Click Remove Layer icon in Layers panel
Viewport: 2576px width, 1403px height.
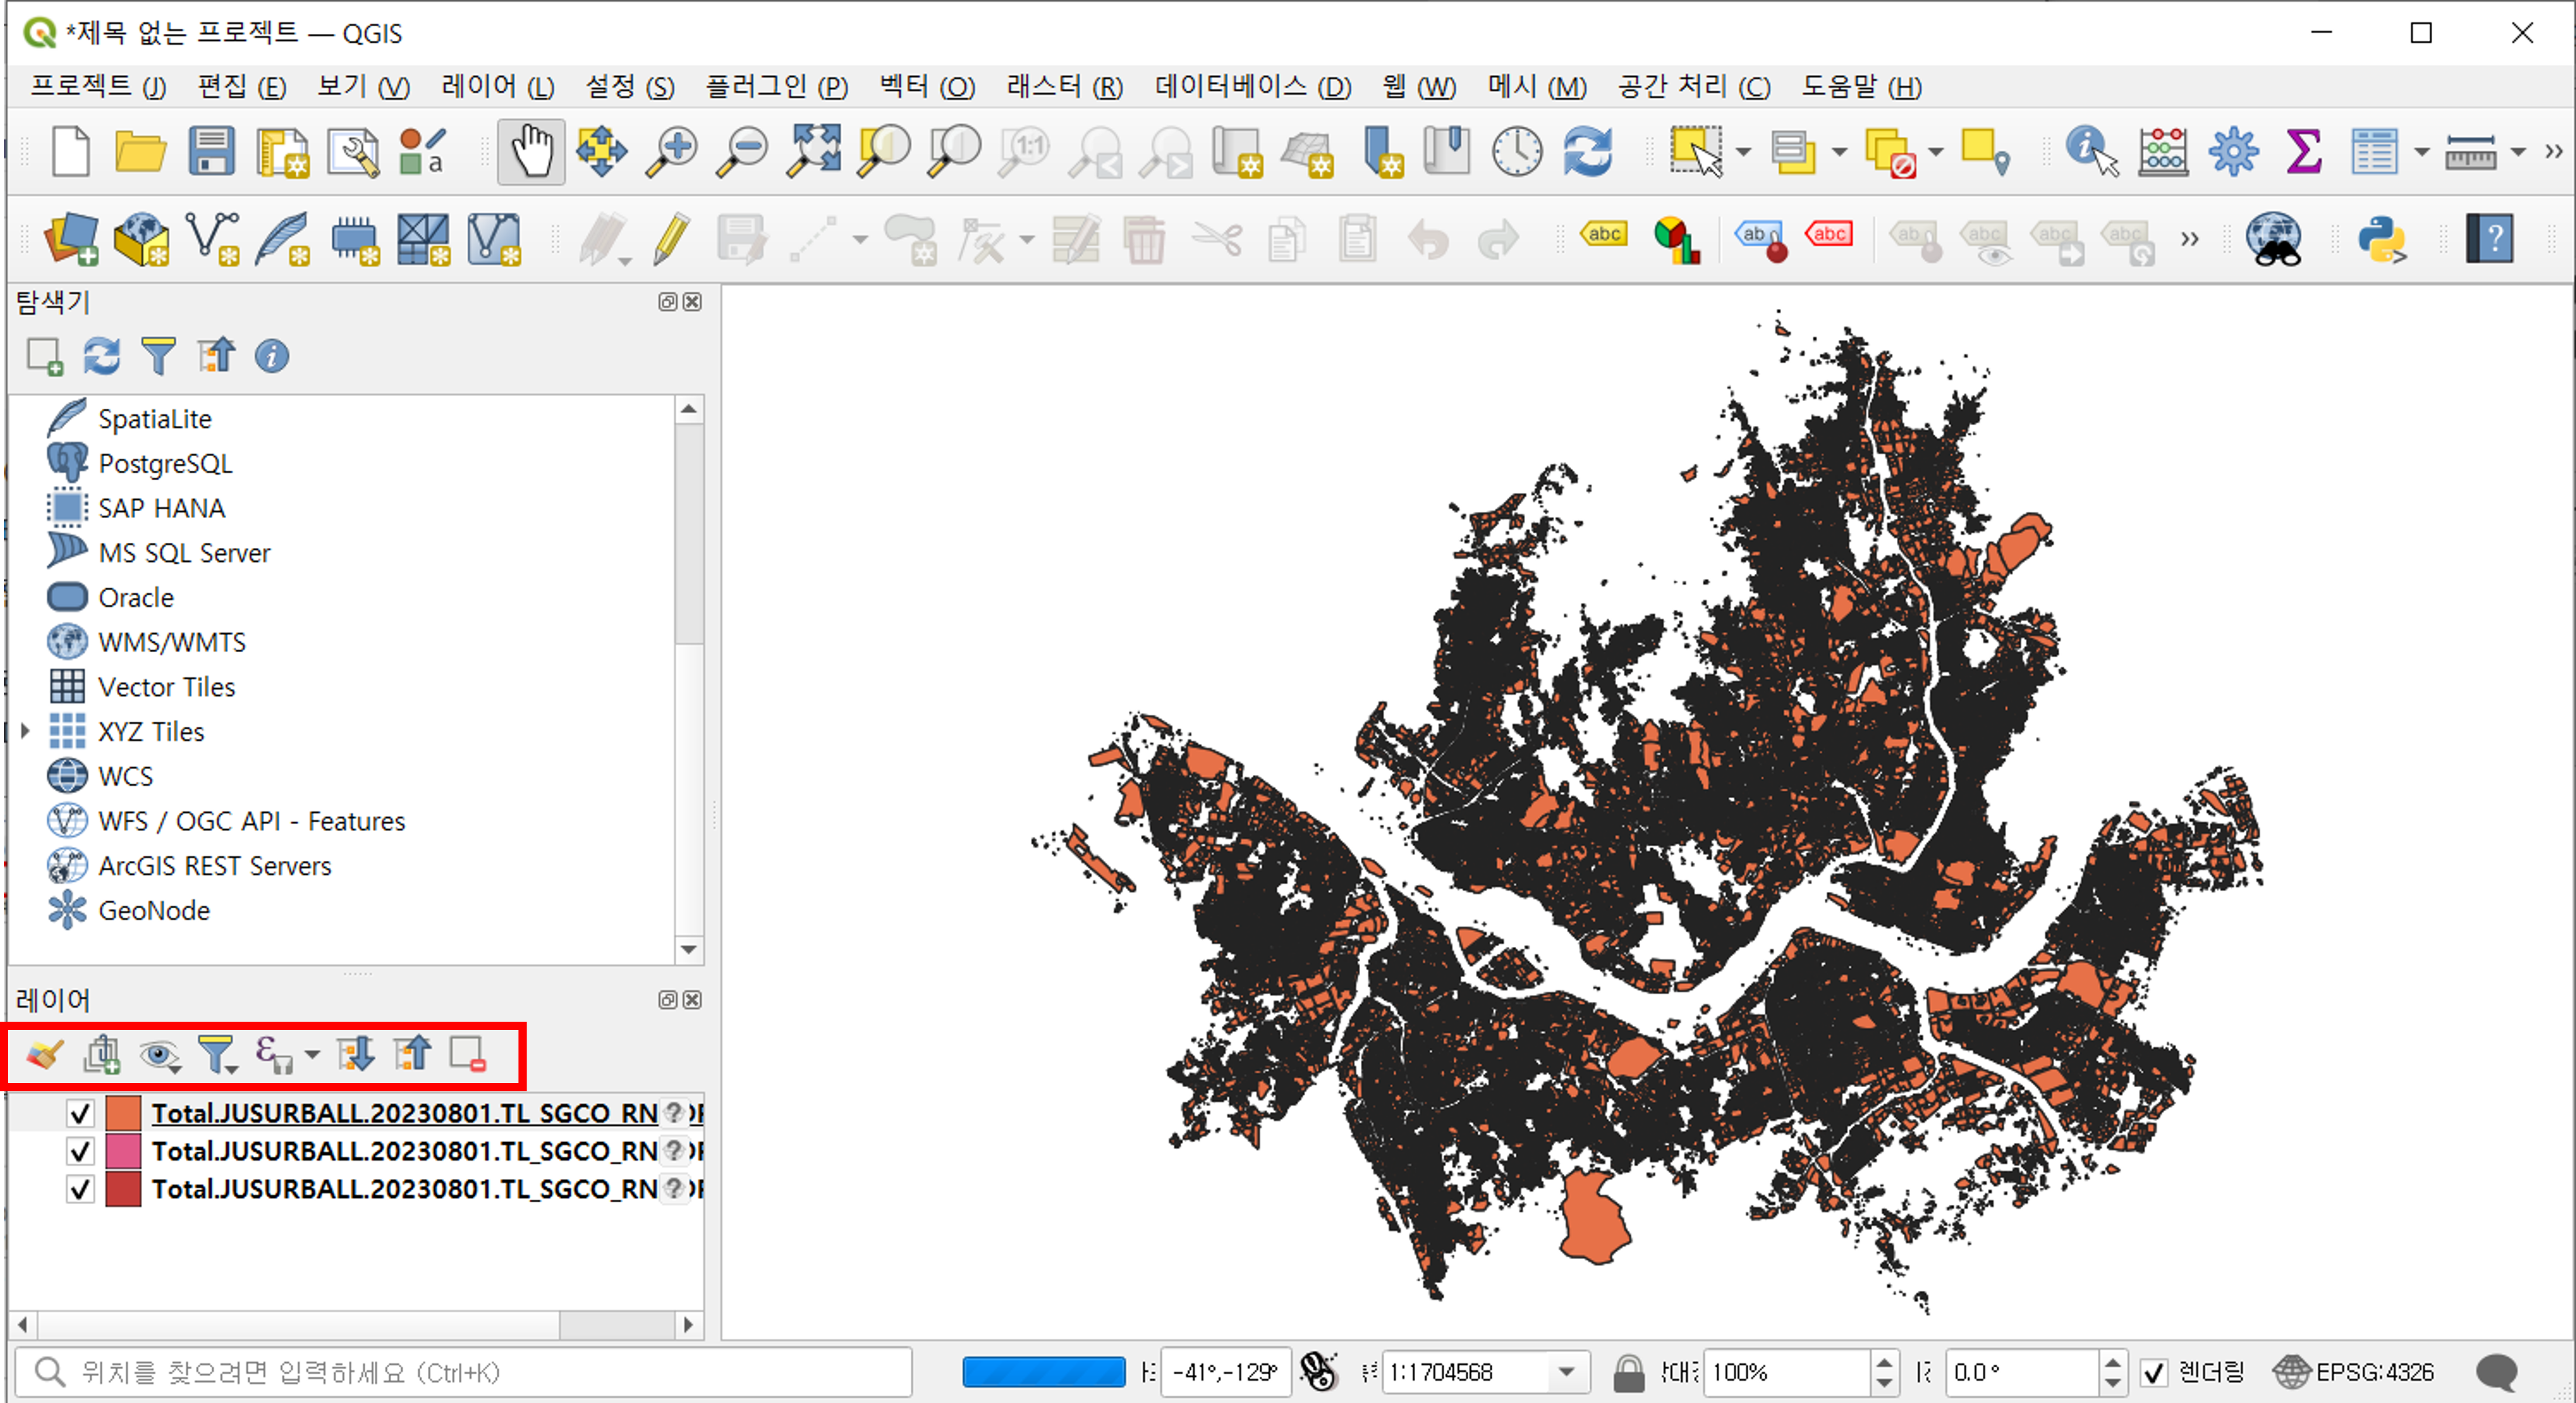click(x=467, y=1054)
